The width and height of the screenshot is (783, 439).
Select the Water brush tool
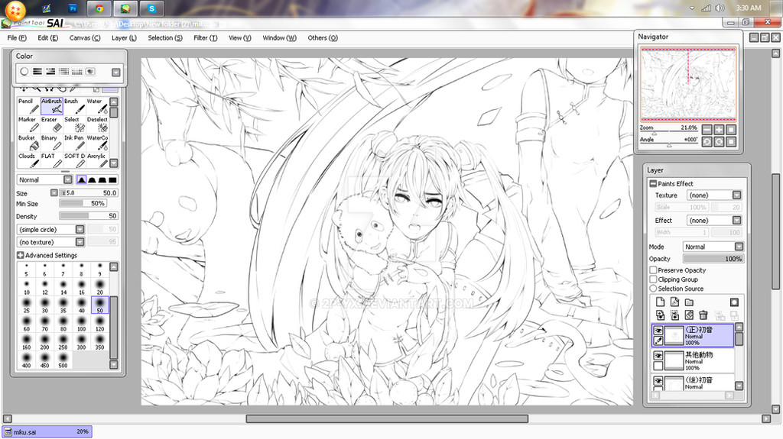[97, 106]
